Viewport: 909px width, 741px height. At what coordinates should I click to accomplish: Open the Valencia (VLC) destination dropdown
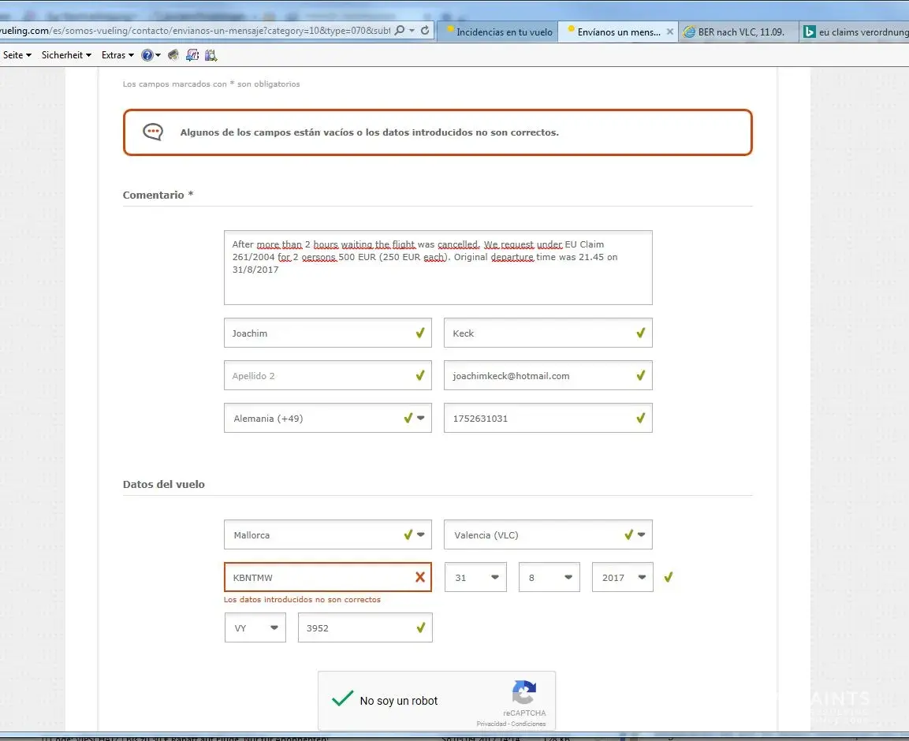click(x=641, y=535)
